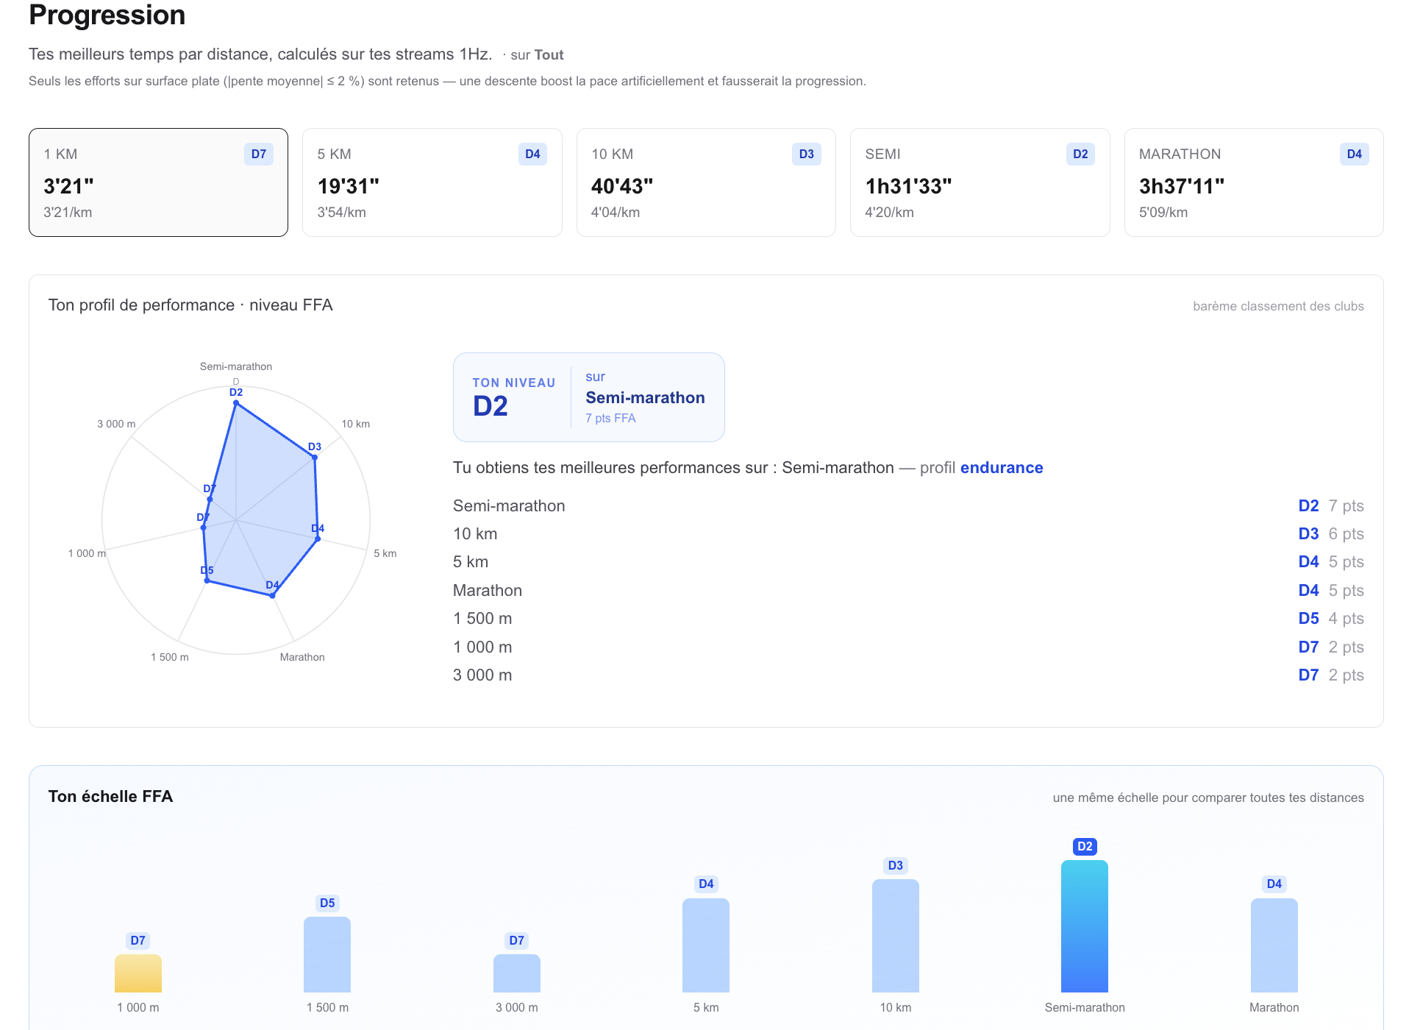Click the '1 500 m' row in ranking list

tap(908, 619)
